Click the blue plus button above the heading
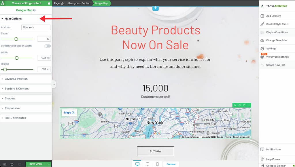295x167 pixels. [x=156, y=8]
